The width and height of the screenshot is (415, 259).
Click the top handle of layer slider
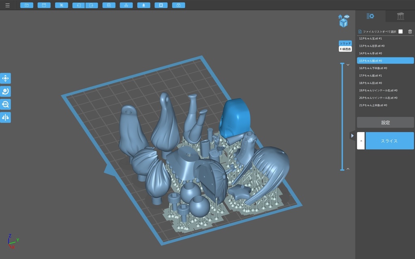pyautogui.click(x=342, y=64)
